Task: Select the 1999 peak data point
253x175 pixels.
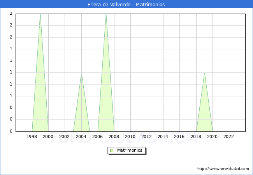Action: [x=40, y=14]
